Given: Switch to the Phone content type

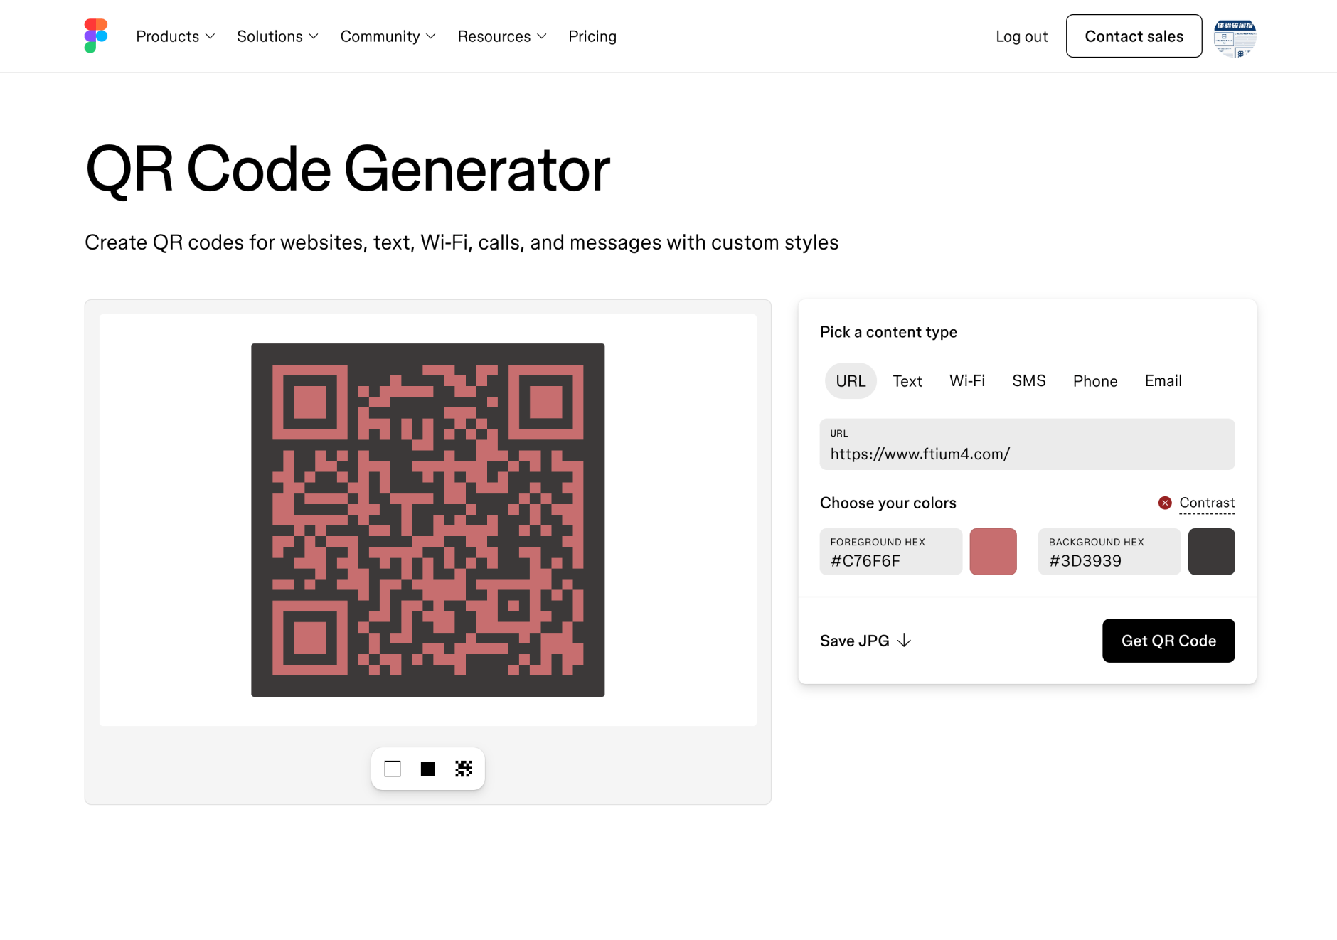Looking at the screenshot, I should tap(1095, 381).
